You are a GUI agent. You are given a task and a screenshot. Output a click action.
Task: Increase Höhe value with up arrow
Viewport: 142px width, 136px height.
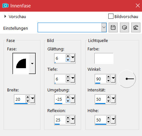point(108,118)
